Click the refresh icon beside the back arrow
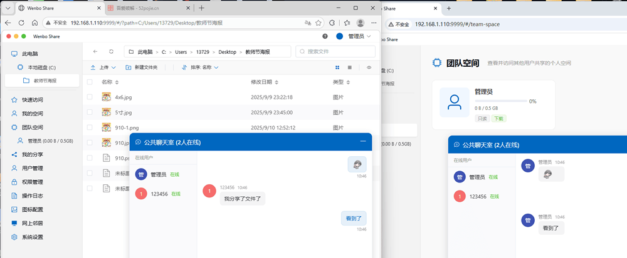The image size is (627, 258). point(111,52)
